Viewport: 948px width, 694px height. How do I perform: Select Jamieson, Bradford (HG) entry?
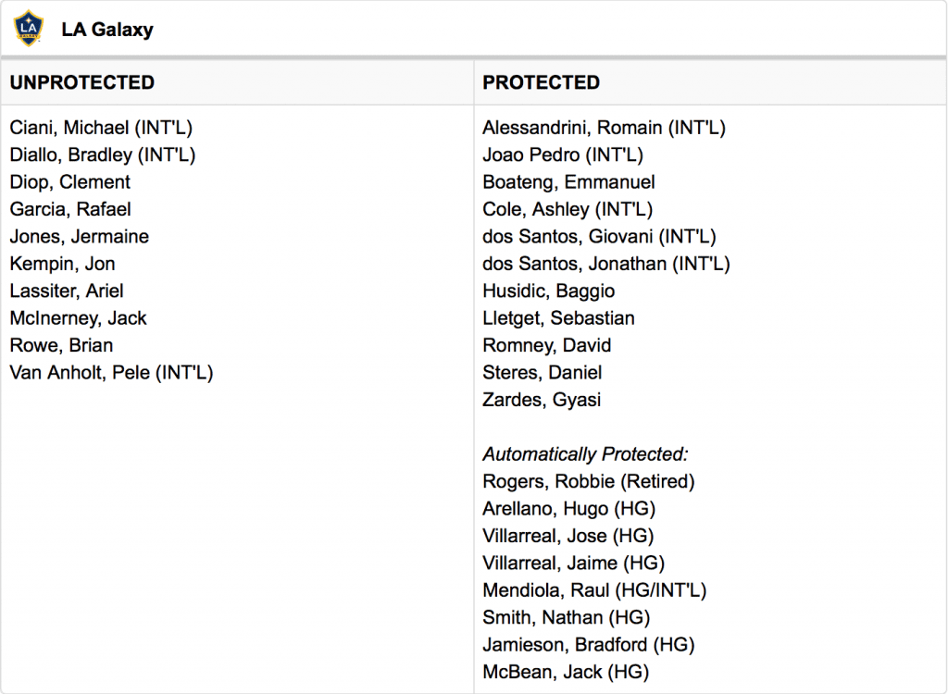tap(589, 644)
